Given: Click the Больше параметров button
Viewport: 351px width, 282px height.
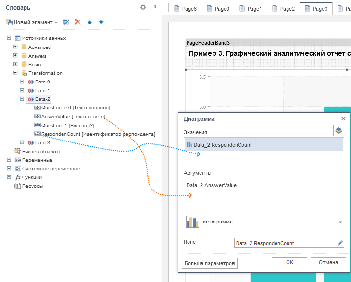Looking at the screenshot, I should (x=210, y=263).
